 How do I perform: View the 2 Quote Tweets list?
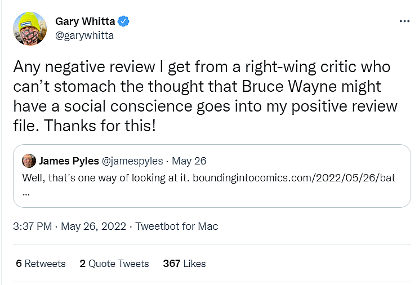(x=114, y=264)
